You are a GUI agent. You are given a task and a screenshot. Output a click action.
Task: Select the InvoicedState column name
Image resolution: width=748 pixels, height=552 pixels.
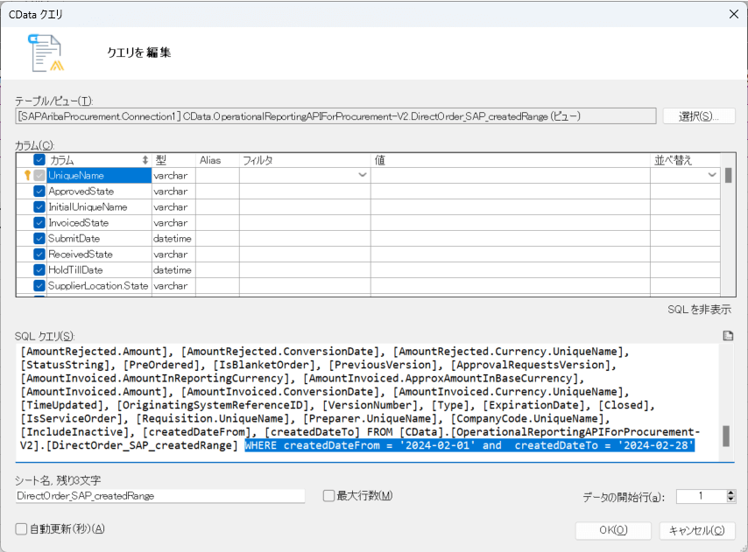pos(79,222)
